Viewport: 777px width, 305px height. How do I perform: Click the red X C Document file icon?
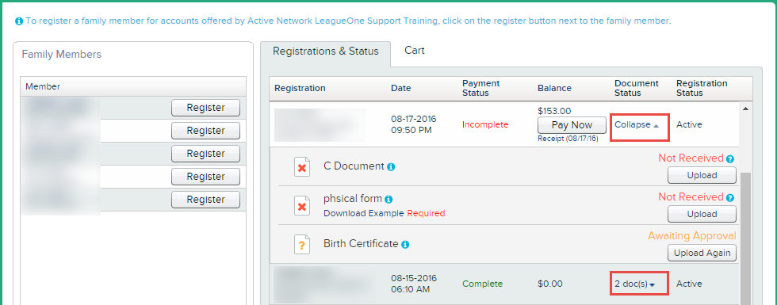click(x=302, y=167)
